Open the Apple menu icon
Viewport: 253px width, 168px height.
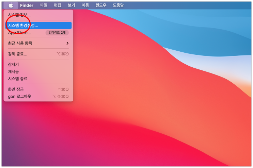click(x=11, y=5)
